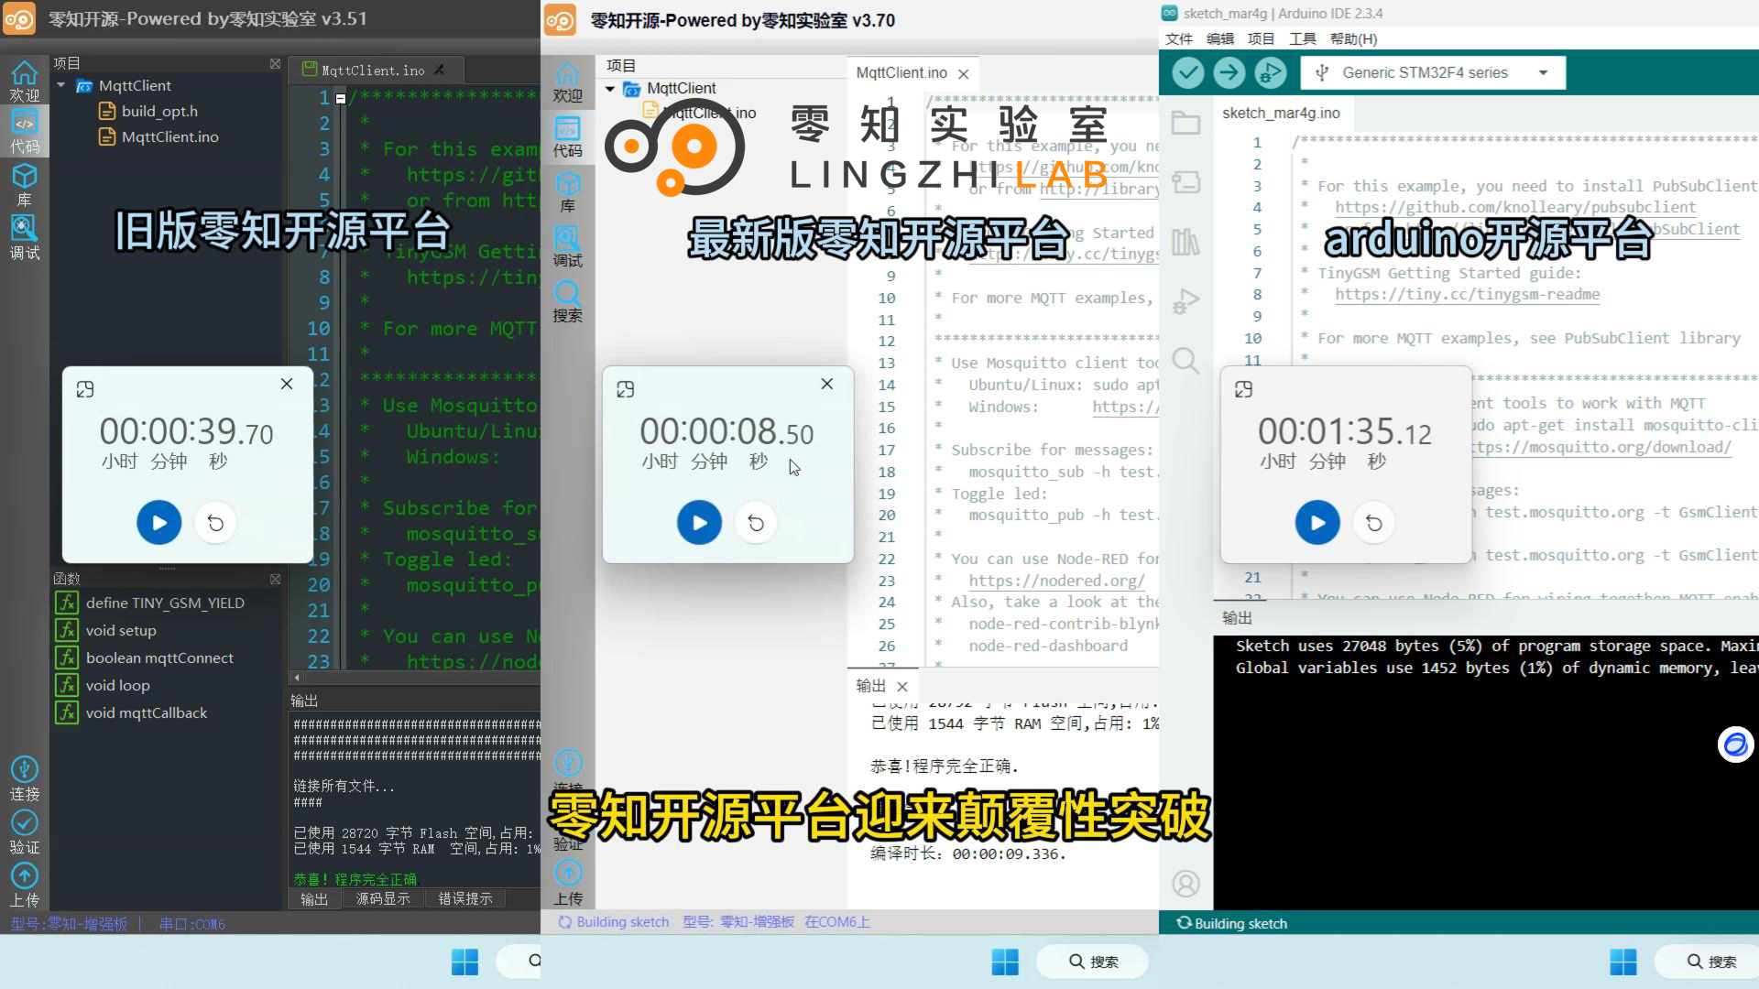
Task: Collapse MqttClient project tree in new v3.70
Action: point(610,89)
